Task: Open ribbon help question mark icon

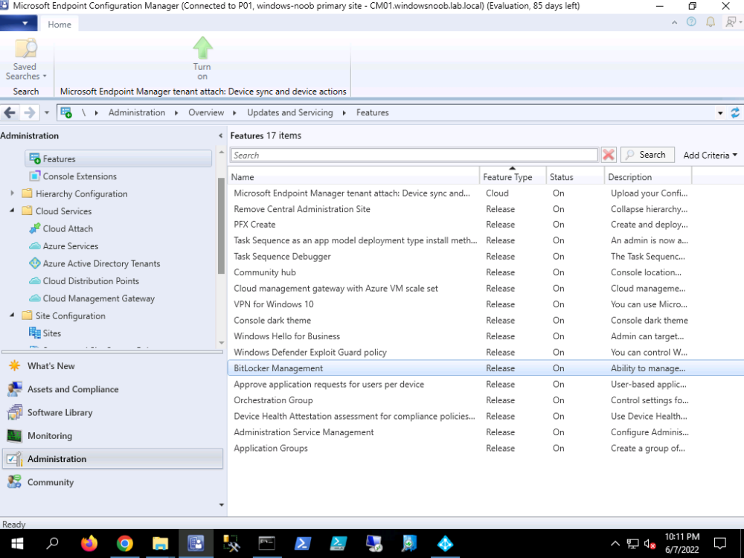Action: (691, 22)
